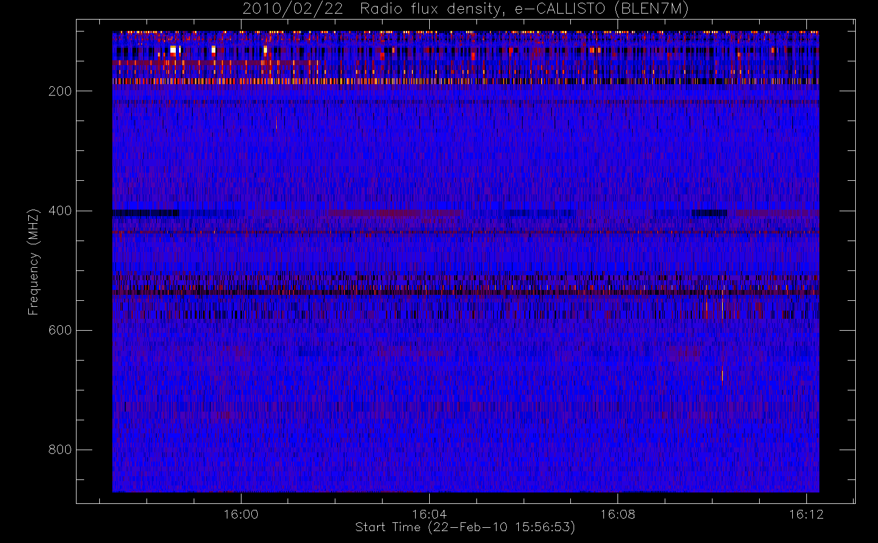
Task: Click the plot title '2010/02/22 Radio flux density'
Action: (x=466, y=9)
